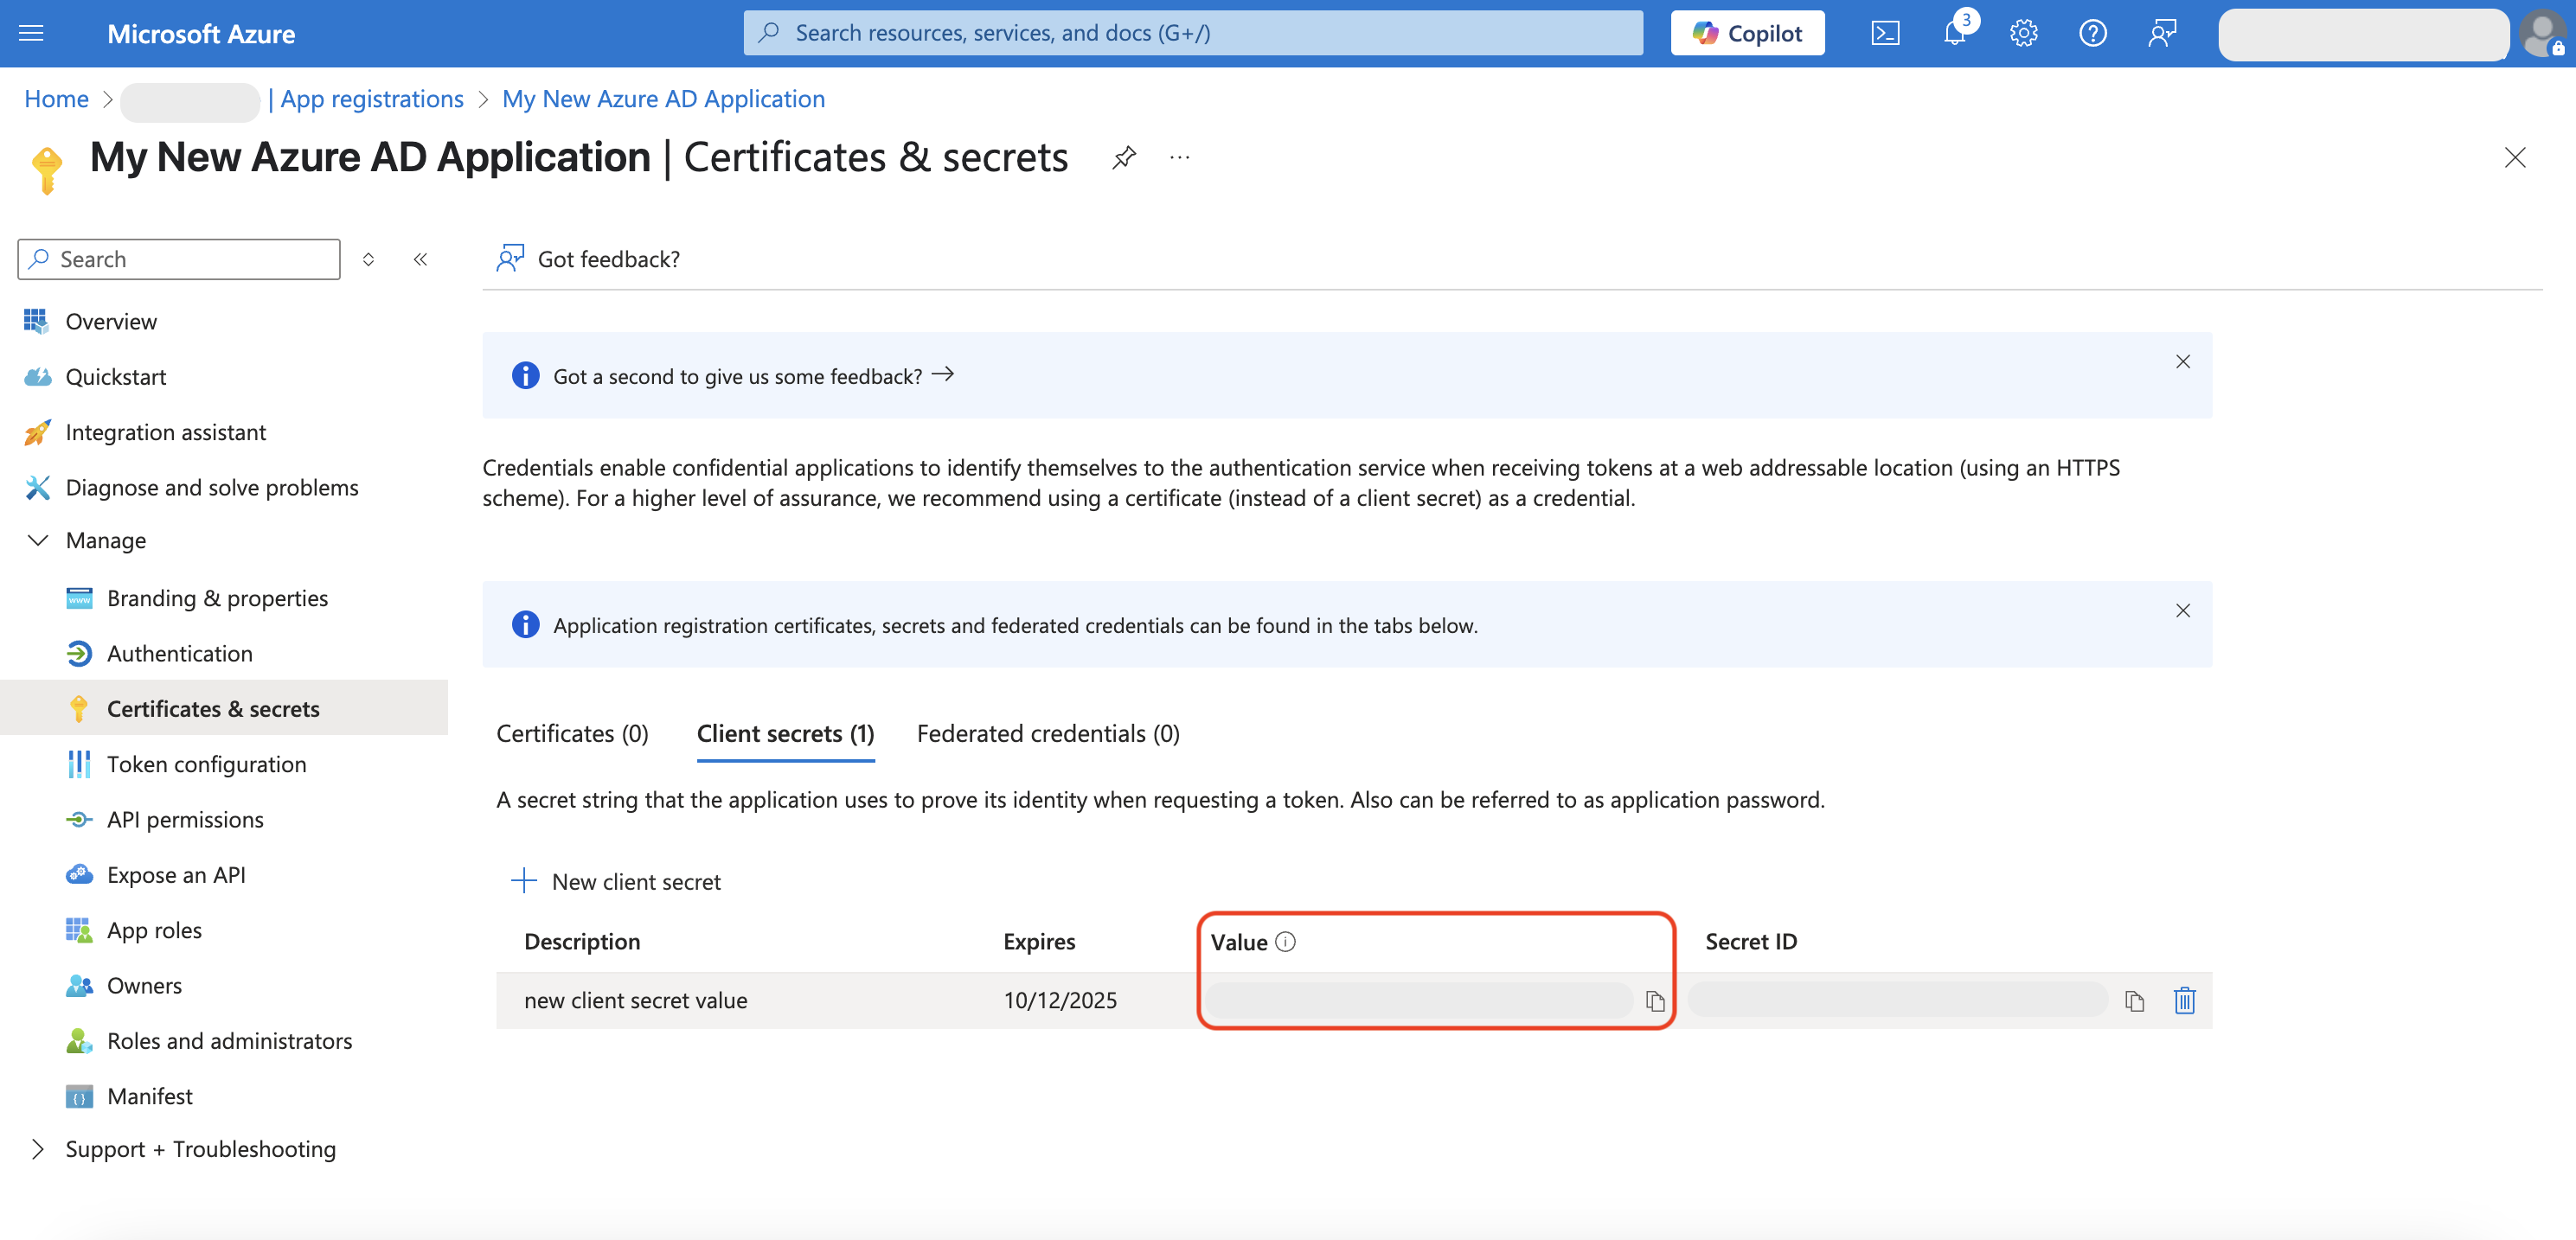The height and width of the screenshot is (1240, 2576).
Task: Dismiss the feedback request banner
Action: [2183, 362]
